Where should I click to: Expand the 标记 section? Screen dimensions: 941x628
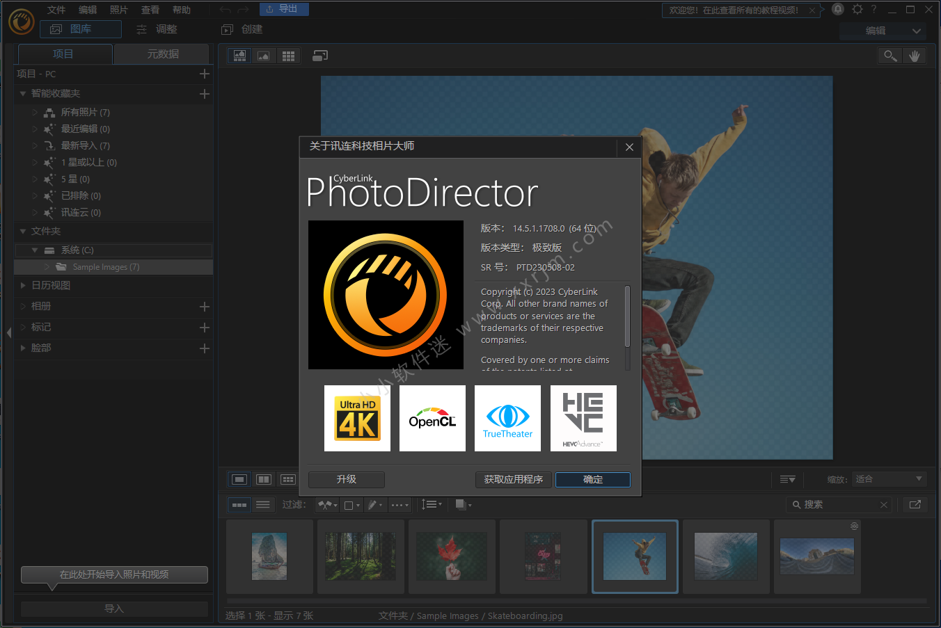click(23, 327)
